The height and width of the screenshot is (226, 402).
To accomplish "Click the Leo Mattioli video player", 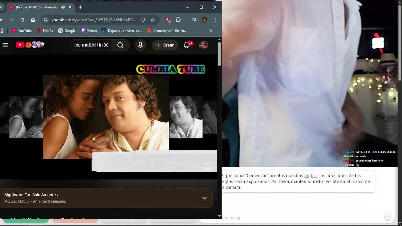I will pyautogui.click(x=109, y=117).
